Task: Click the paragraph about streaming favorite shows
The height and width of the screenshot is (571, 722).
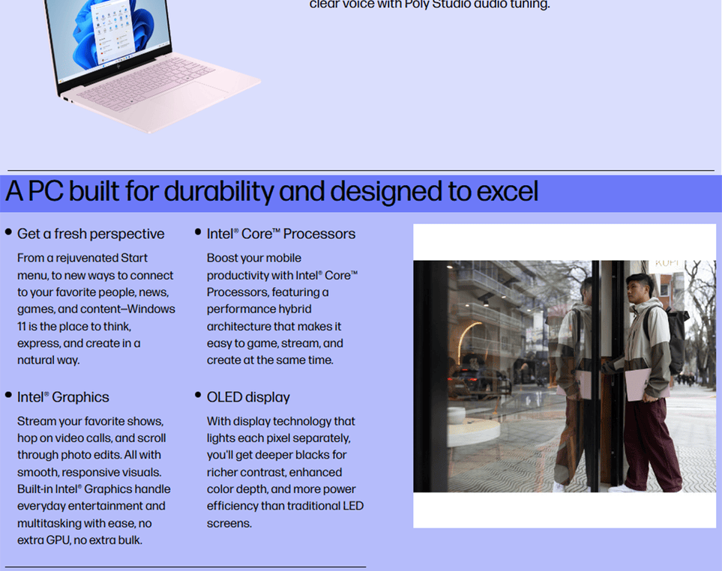Action: 94,480
